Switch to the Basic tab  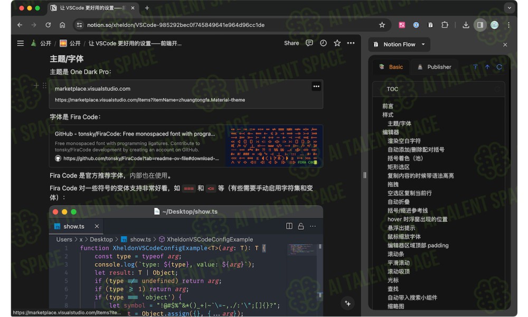click(391, 67)
